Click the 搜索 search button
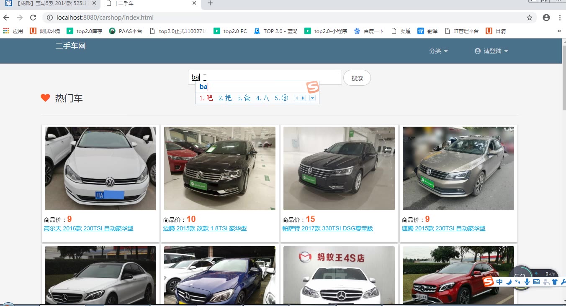The height and width of the screenshot is (306, 566). (x=357, y=78)
